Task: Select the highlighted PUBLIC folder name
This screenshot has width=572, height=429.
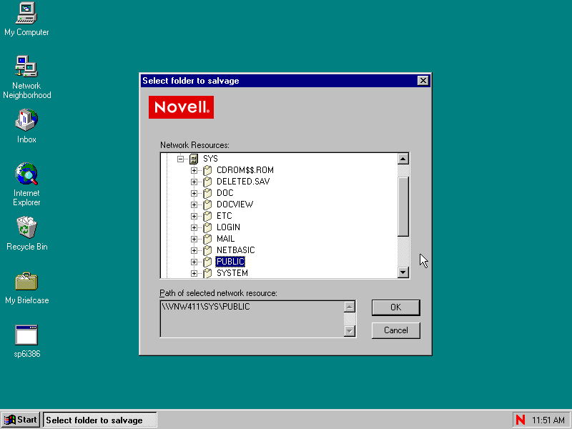Action: click(x=230, y=262)
